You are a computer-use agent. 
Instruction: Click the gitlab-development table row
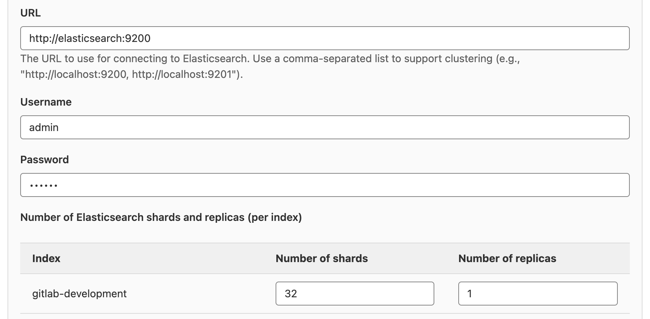pos(168,294)
